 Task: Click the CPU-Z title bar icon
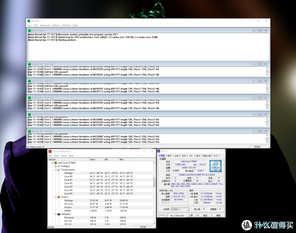pos(158,151)
